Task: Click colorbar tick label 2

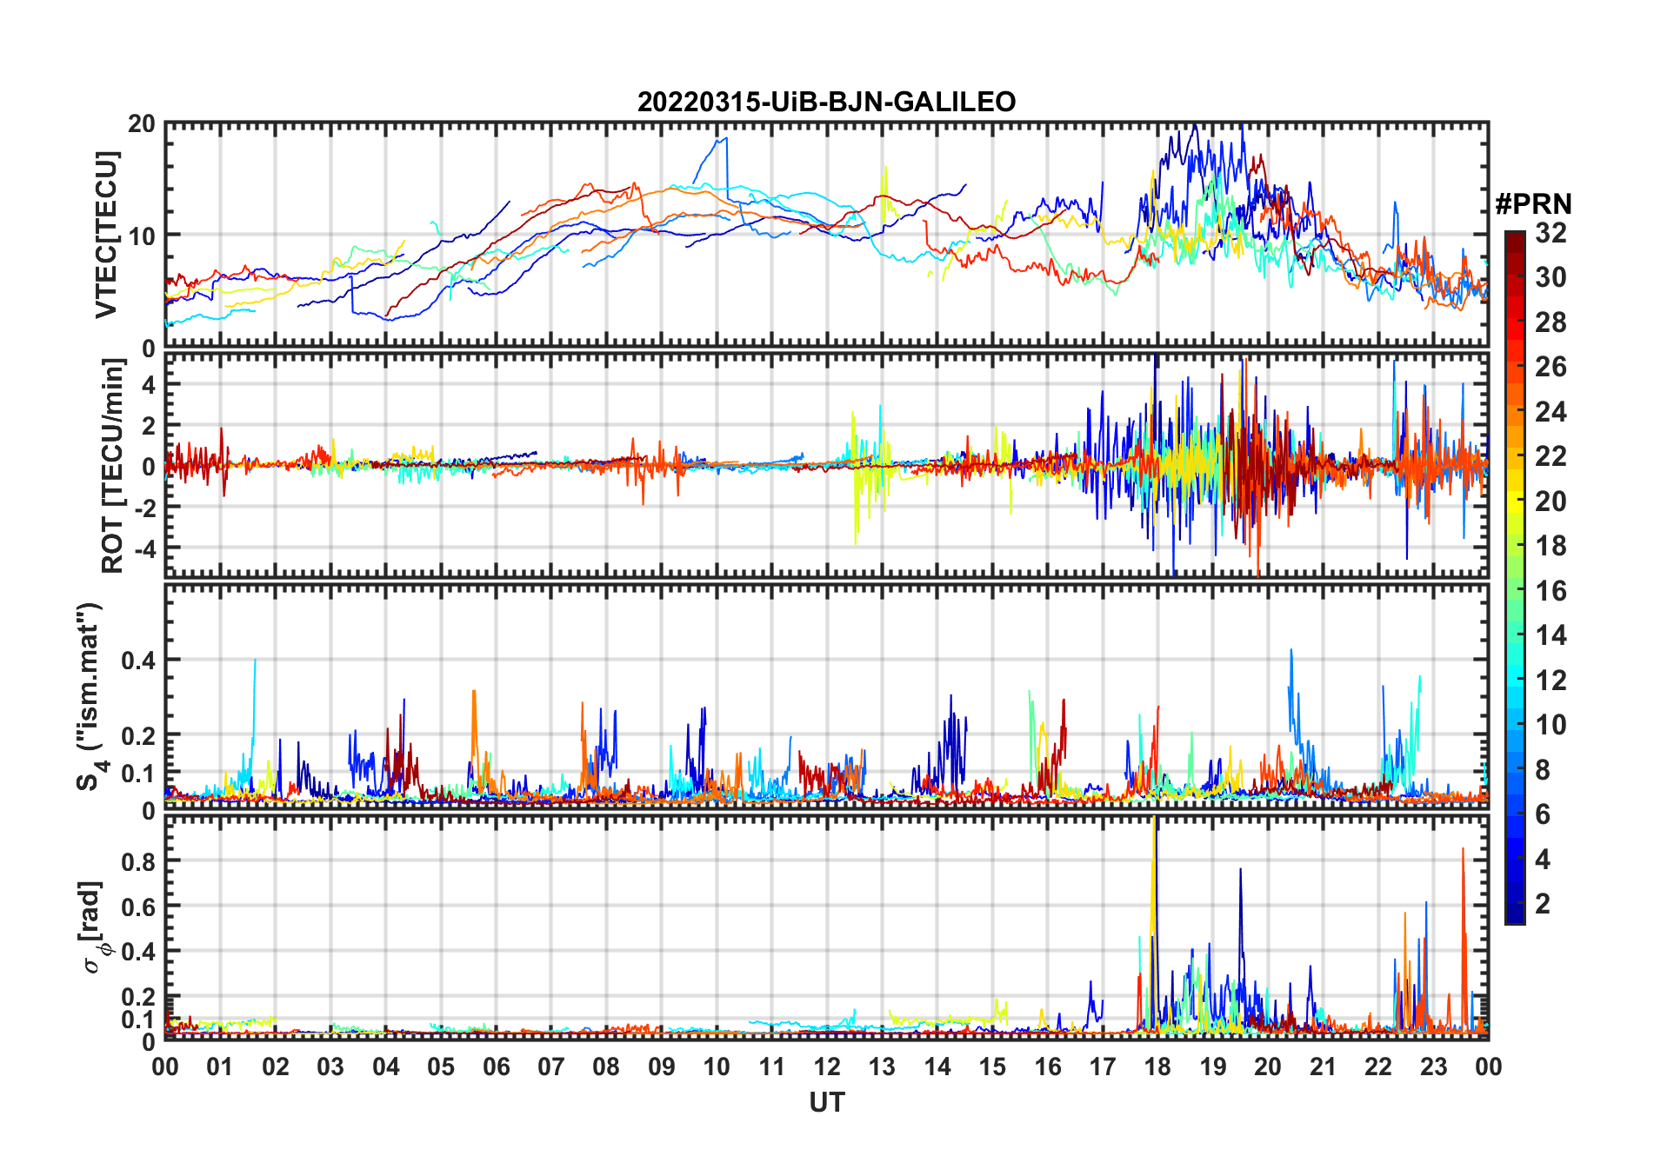Action: [1543, 904]
